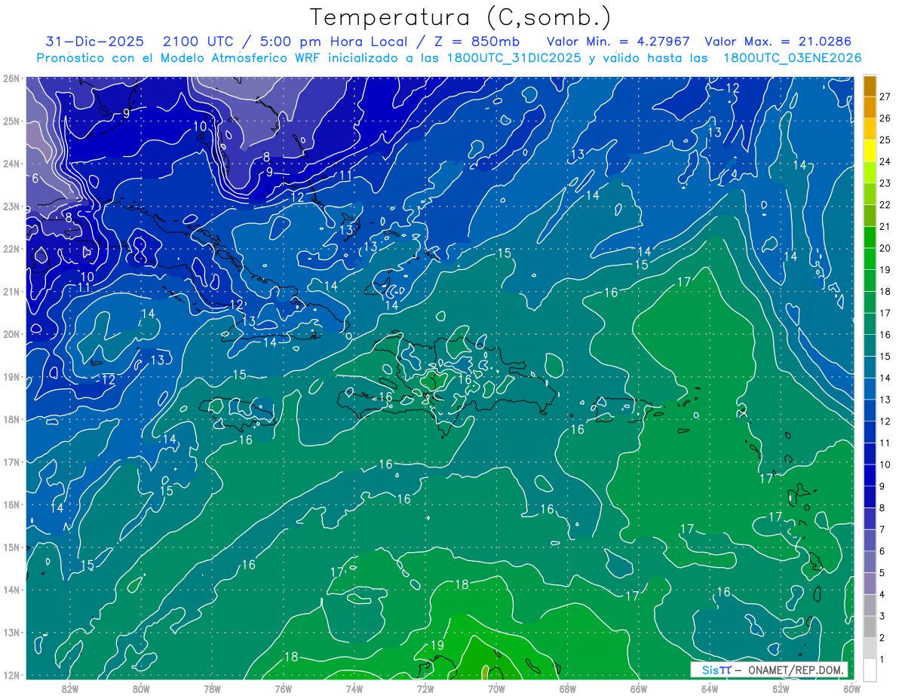Click the '19' contour label on the map
Screen dimensions: 905x699
coord(437,645)
